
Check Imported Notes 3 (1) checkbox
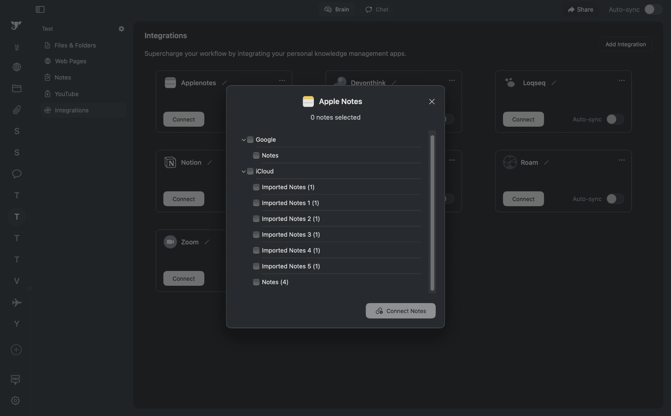pyautogui.click(x=256, y=235)
